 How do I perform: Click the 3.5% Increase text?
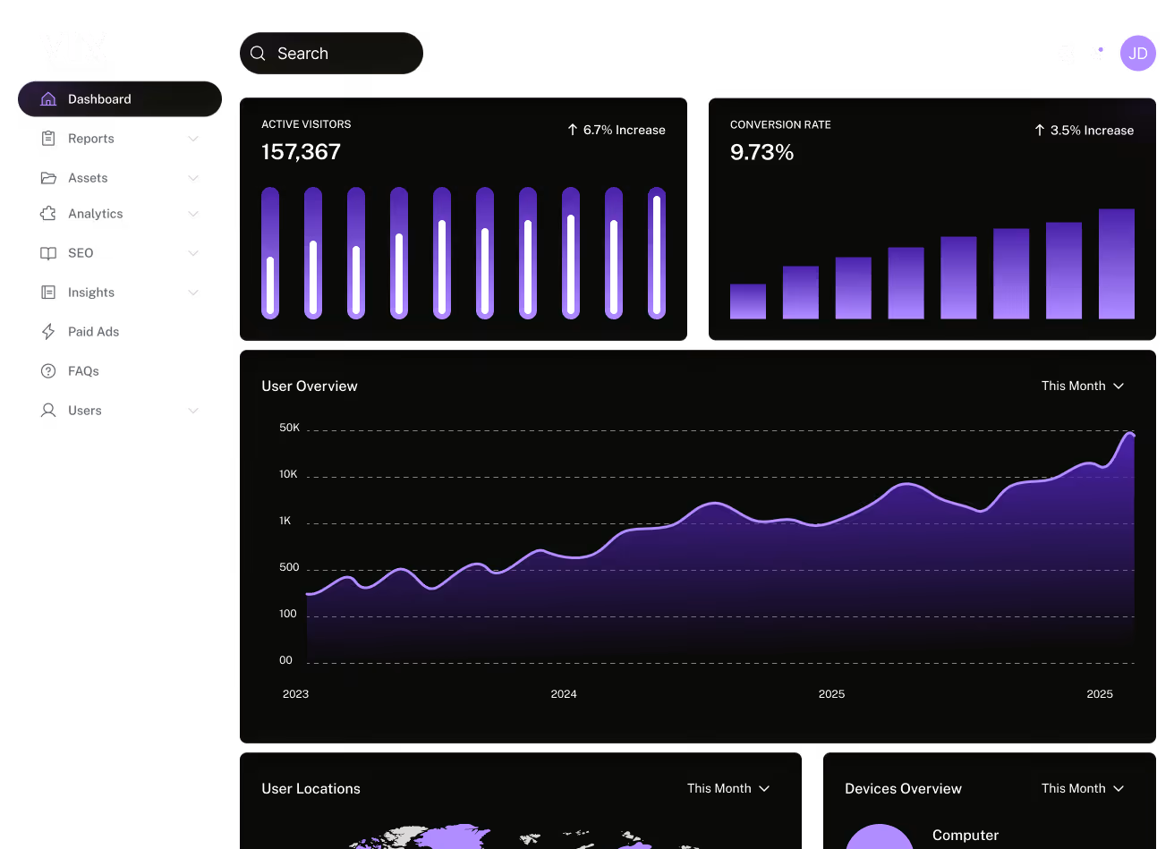1092,131
